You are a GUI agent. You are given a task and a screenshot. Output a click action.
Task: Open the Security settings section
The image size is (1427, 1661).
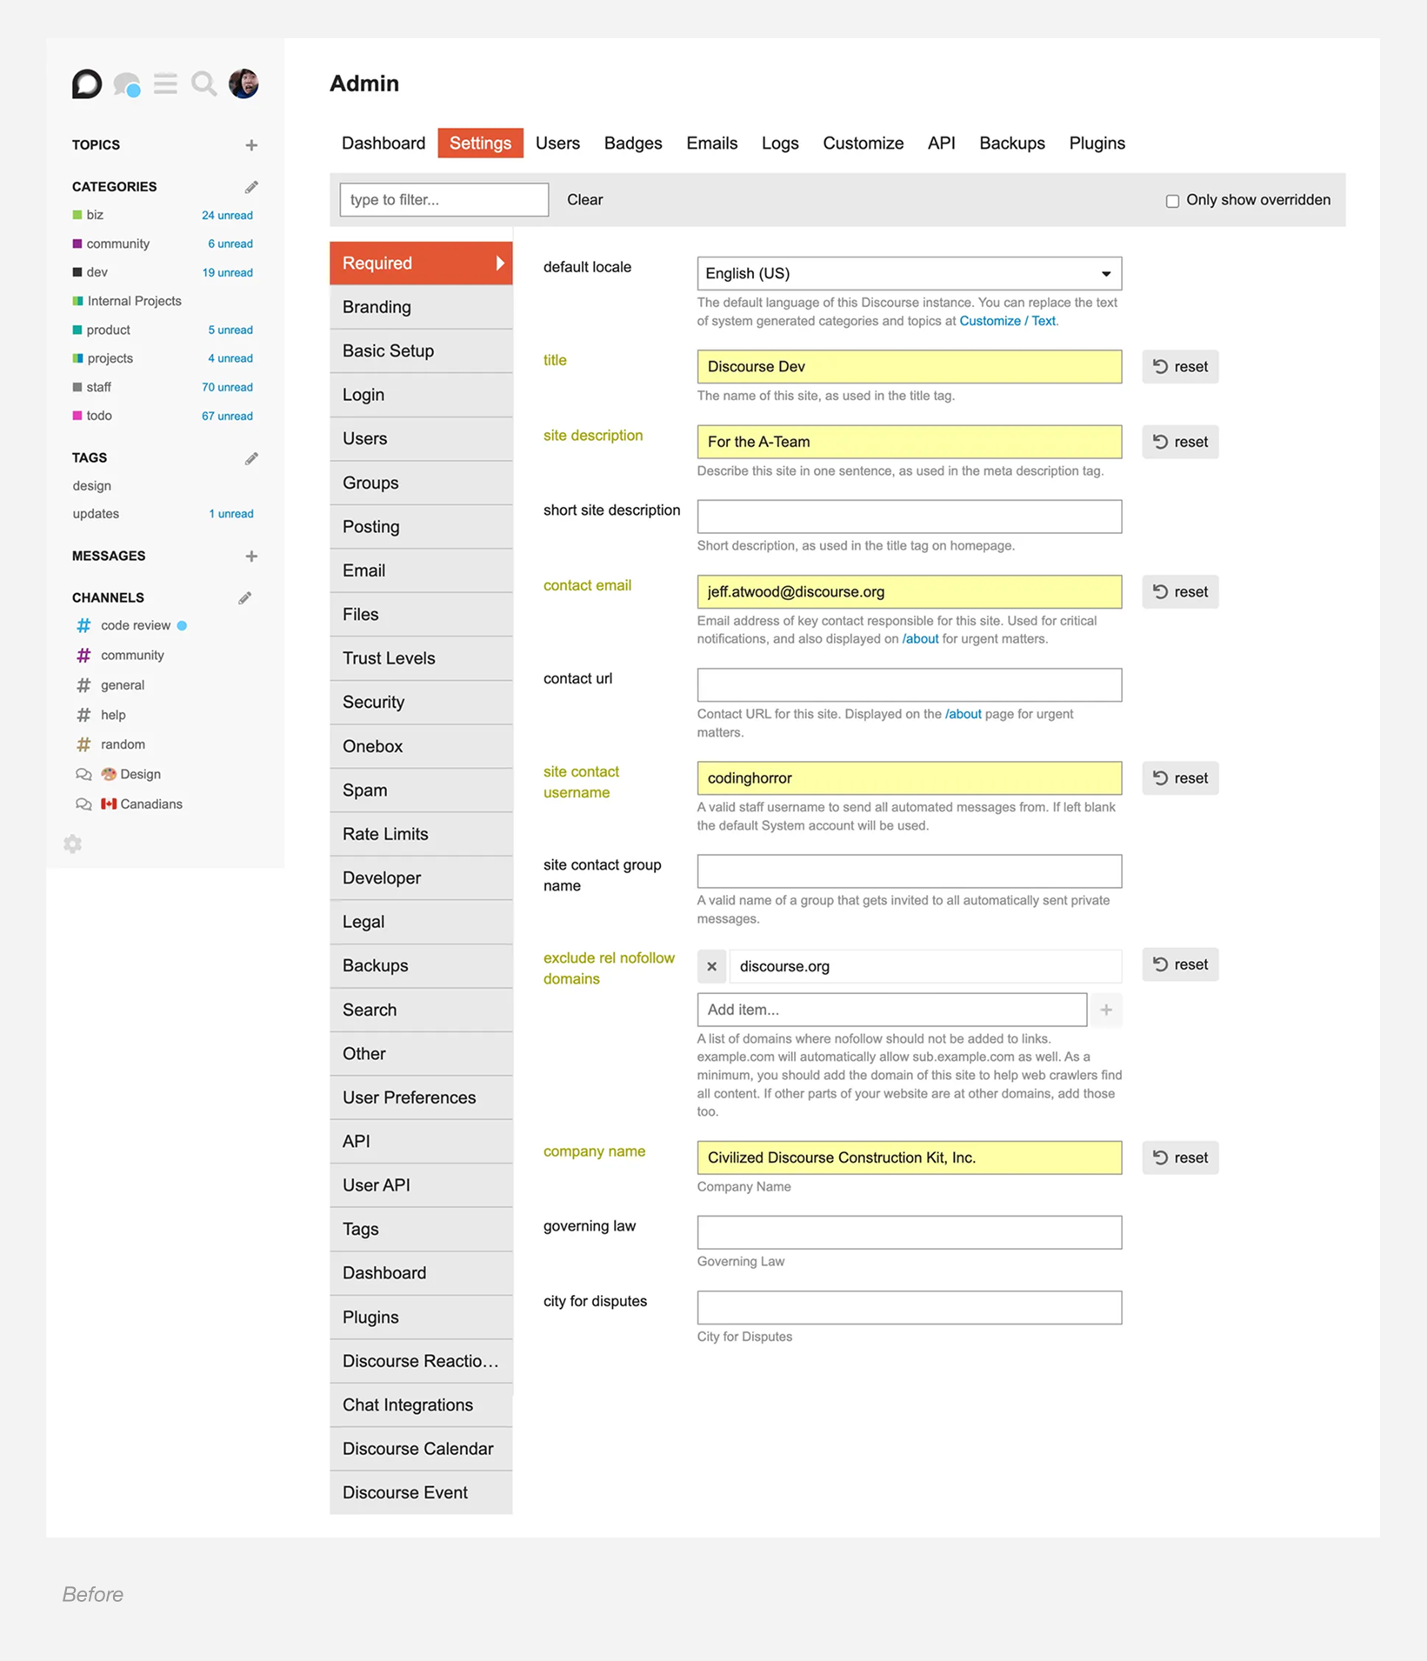[x=373, y=702]
